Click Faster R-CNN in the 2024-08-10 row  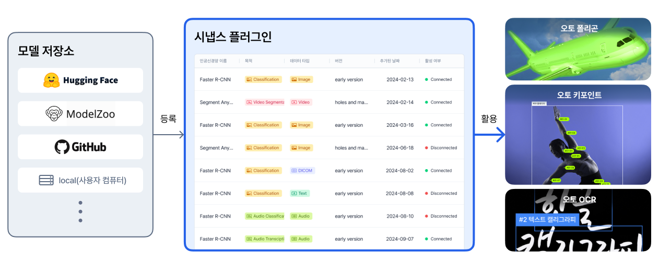click(215, 216)
